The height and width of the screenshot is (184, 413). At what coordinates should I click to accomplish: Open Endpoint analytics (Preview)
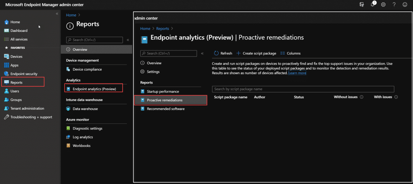[x=94, y=89]
